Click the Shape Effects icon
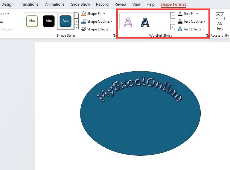This screenshot has width=230, height=170. tap(84, 29)
